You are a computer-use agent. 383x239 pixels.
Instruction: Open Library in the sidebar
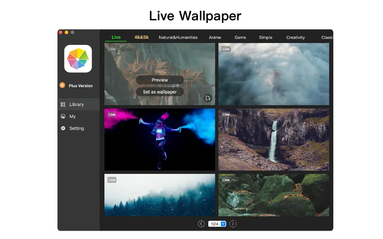pos(78,104)
